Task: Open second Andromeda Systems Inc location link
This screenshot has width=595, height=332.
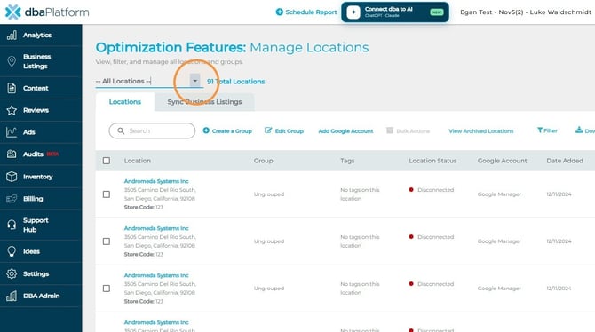Action: click(156, 228)
